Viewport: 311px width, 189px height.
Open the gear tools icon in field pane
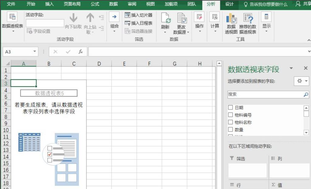(x=299, y=81)
